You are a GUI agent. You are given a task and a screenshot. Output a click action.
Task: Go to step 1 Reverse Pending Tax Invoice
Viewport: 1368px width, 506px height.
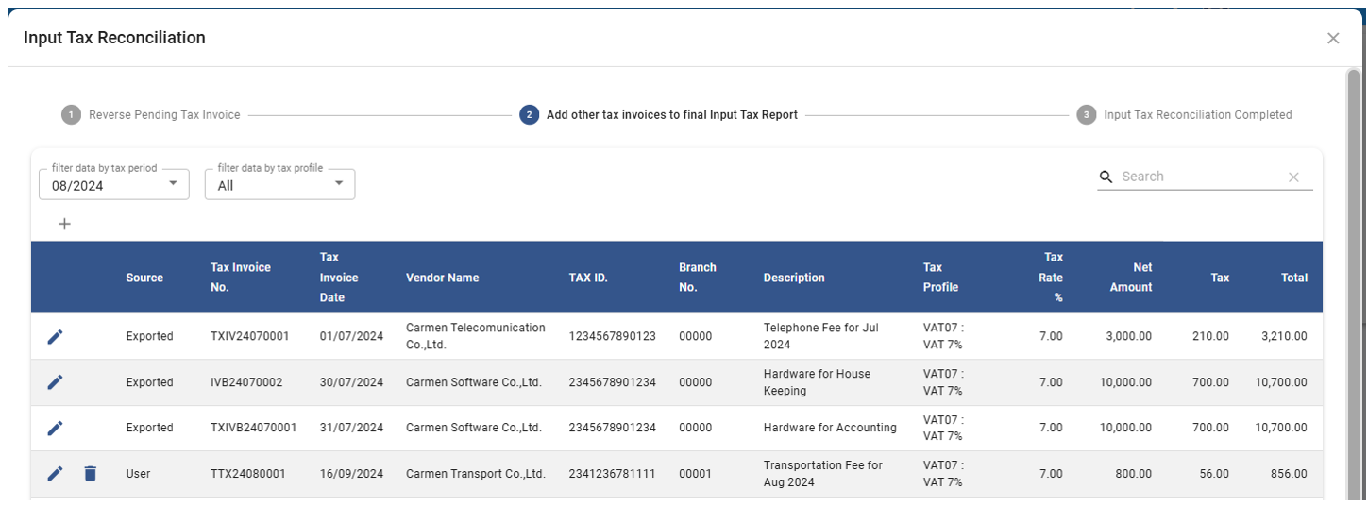click(x=151, y=115)
